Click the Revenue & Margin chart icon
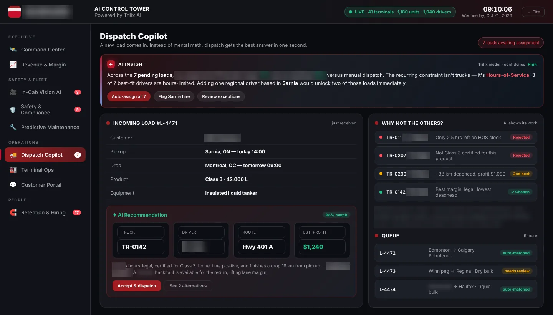Viewport: 553px width, 315px height. [13, 65]
